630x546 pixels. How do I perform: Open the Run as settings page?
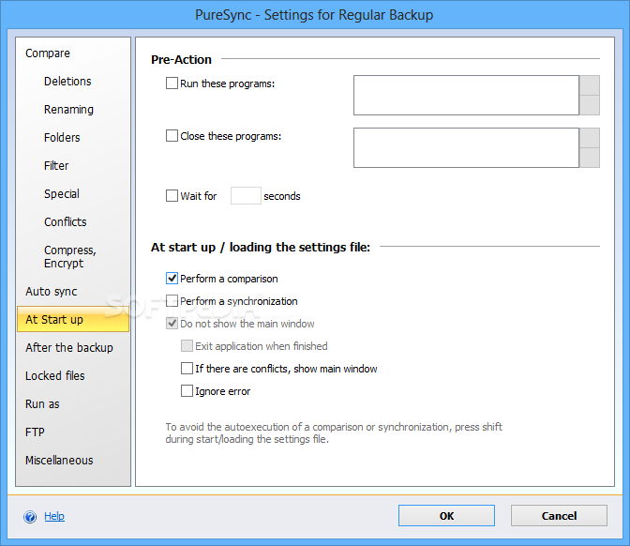click(x=42, y=404)
